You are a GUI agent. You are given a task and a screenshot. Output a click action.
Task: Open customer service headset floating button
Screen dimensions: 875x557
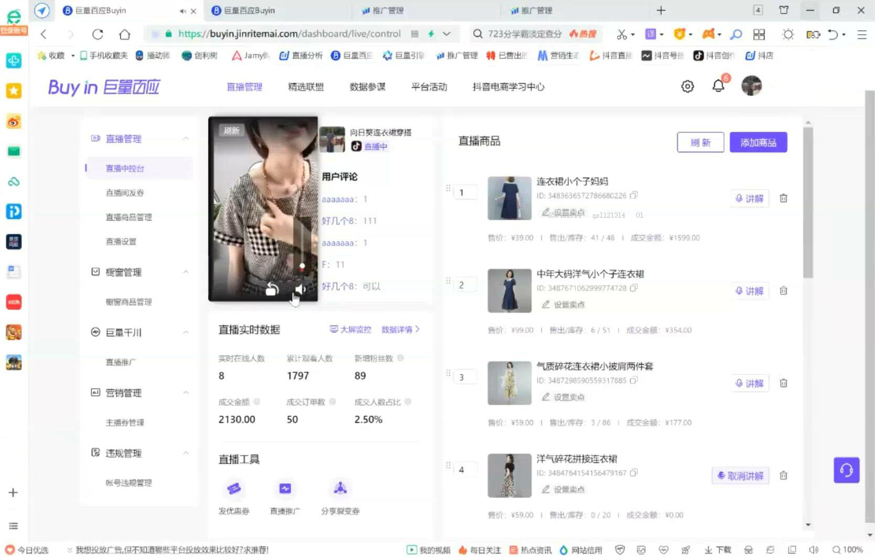846,470
